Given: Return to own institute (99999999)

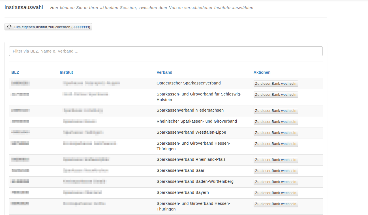Looking at the screenshot, I should pyautogui.click(x=48, y=27).
